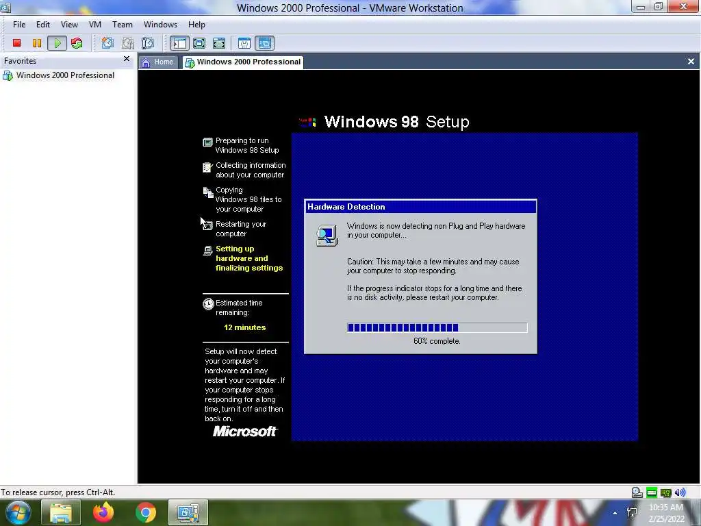Open the VM menu

click(x=94, y=25)
